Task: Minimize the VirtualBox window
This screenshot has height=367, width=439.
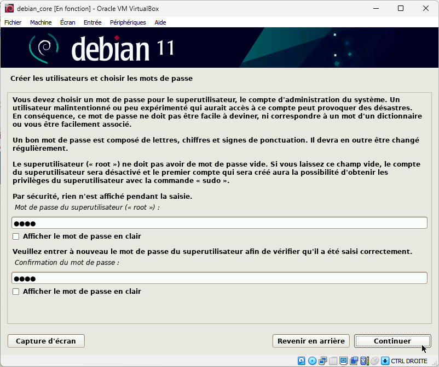Action: (376, 8)
